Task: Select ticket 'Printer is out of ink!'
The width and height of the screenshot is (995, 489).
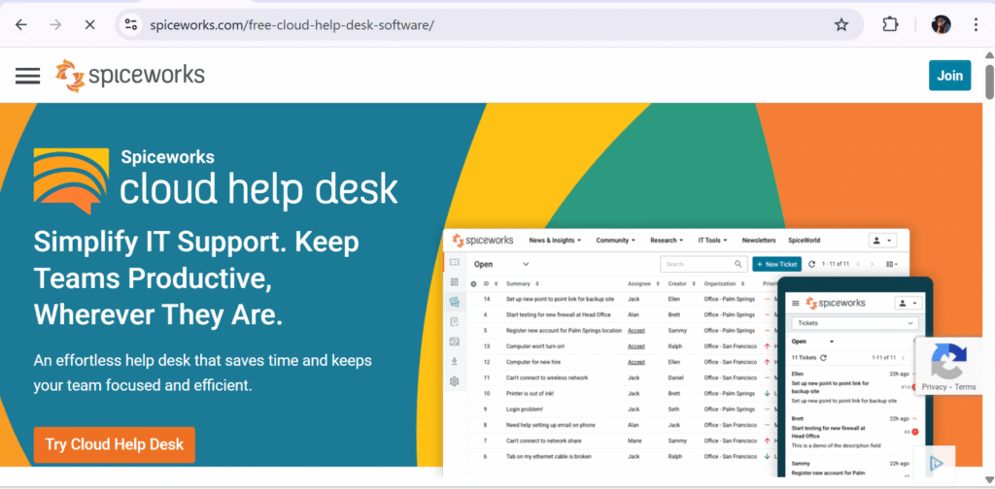Action: tap(530, 393)
